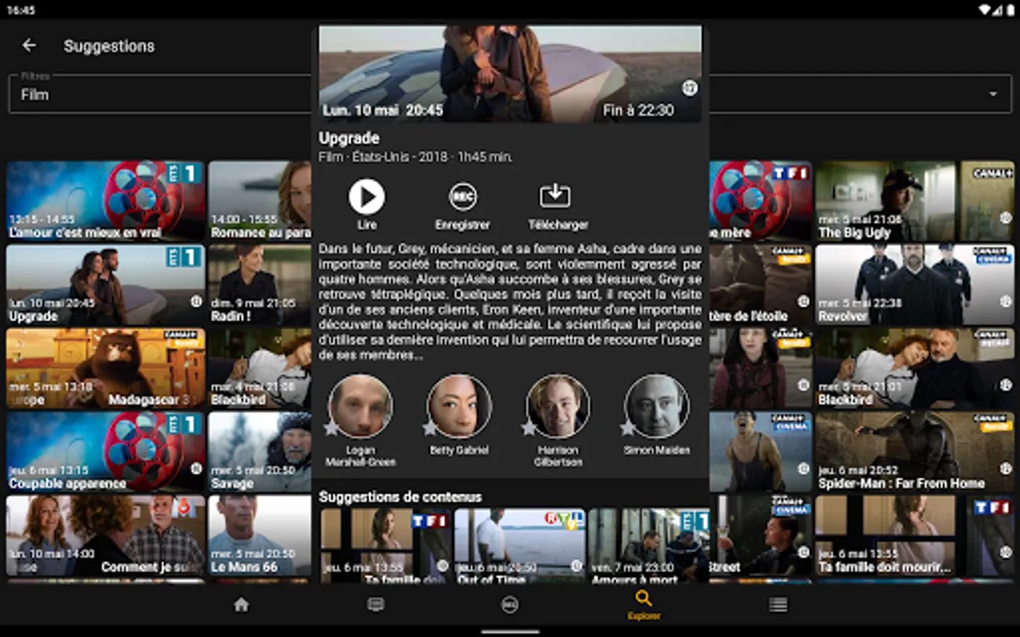The image size is (1020, 637).
Task: Open Blackbird thumbnail dated mar. 4 mai
Action: [260, 368]
